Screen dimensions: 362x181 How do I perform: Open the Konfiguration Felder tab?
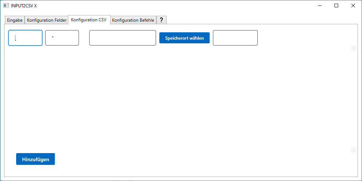click(x=47, y=20)
